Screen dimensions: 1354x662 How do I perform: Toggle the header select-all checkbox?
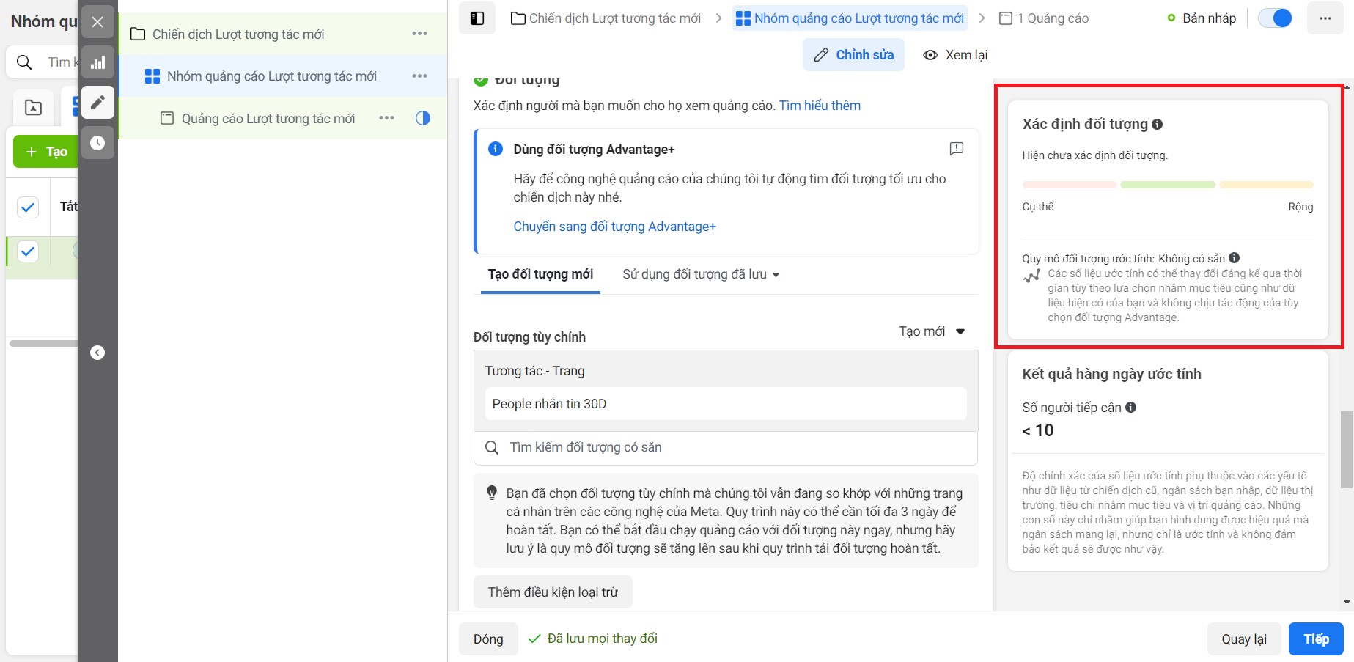click(28, 207)
